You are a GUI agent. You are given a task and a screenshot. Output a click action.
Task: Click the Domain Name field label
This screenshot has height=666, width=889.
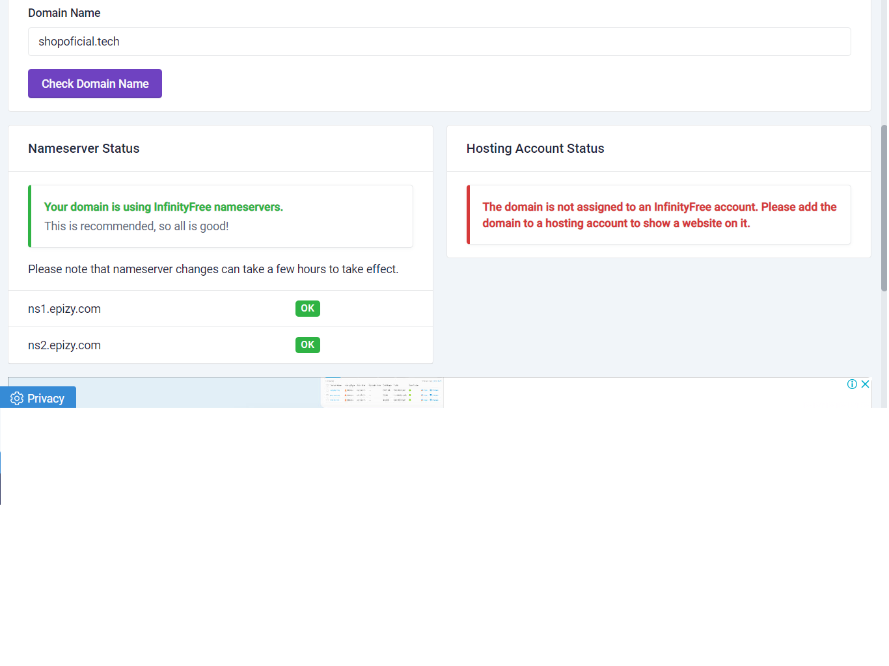coord(64,13)
